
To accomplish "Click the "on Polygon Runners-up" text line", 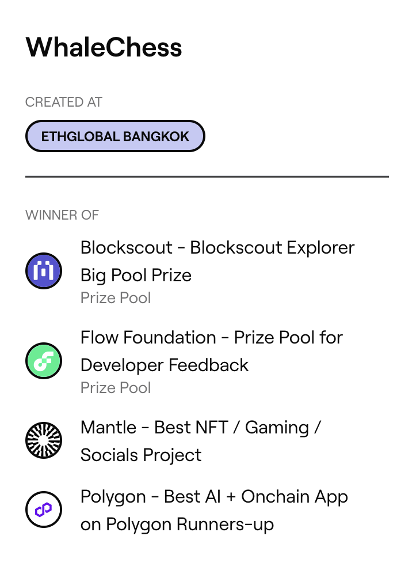I will (x=177, y=525).
